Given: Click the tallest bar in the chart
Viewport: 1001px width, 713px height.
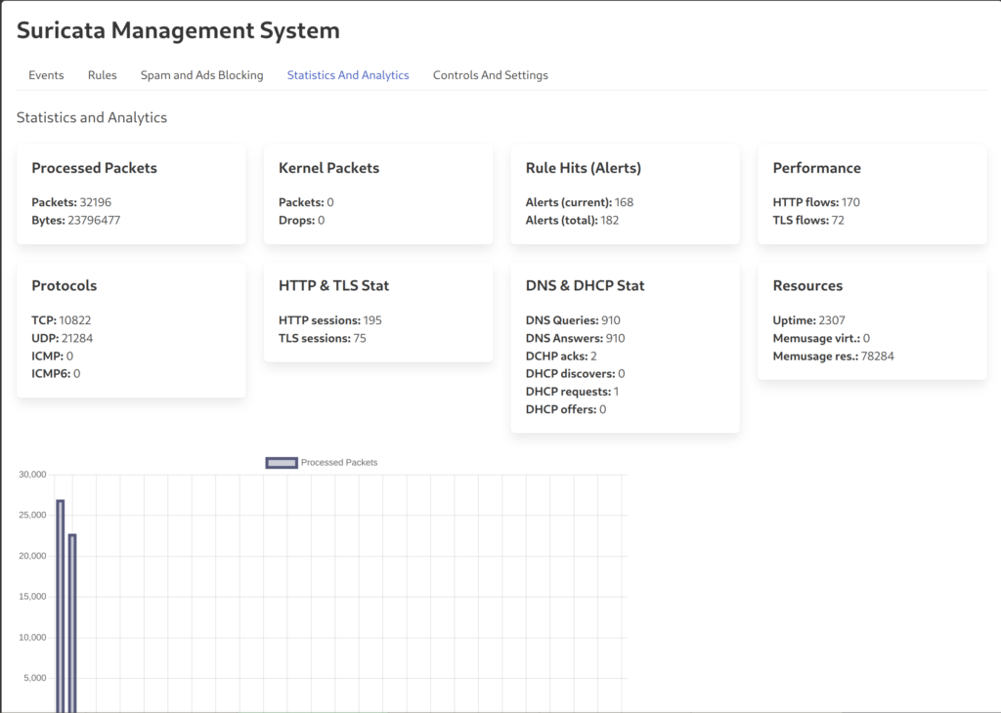Looking at the screenshot, I should point(61,606).
